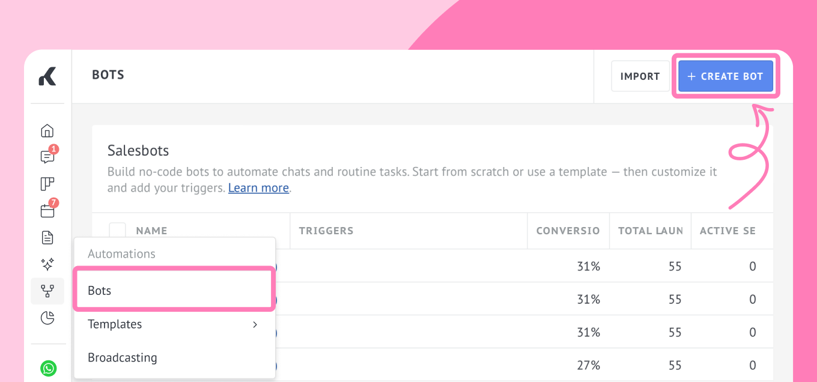Tick the select-all checkbox beside NAME

click(117, 231)
